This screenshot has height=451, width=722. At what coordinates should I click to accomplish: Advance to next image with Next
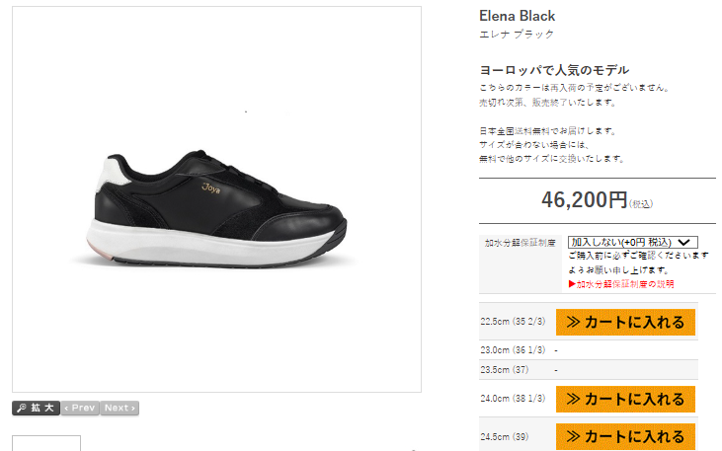point(120,408)
